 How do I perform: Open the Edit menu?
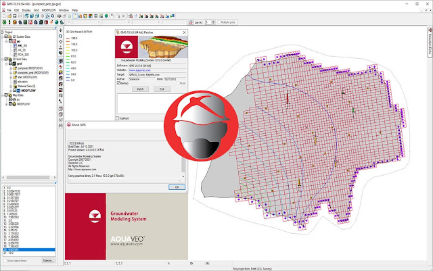(16, 10)
